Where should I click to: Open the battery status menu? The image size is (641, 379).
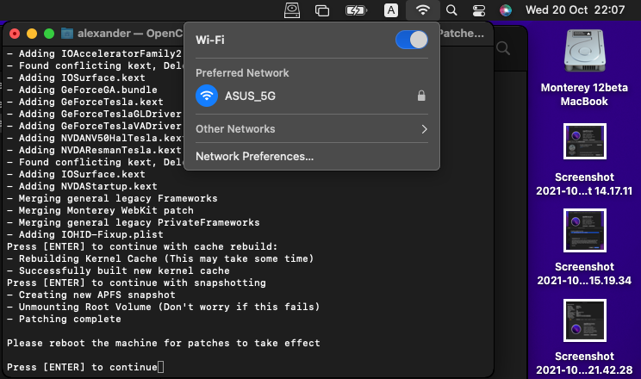click(x=355, y=10)
